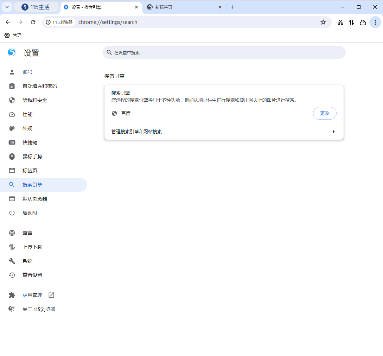
Task: Click the 管理 gear icon
Action: click(7, 35)
